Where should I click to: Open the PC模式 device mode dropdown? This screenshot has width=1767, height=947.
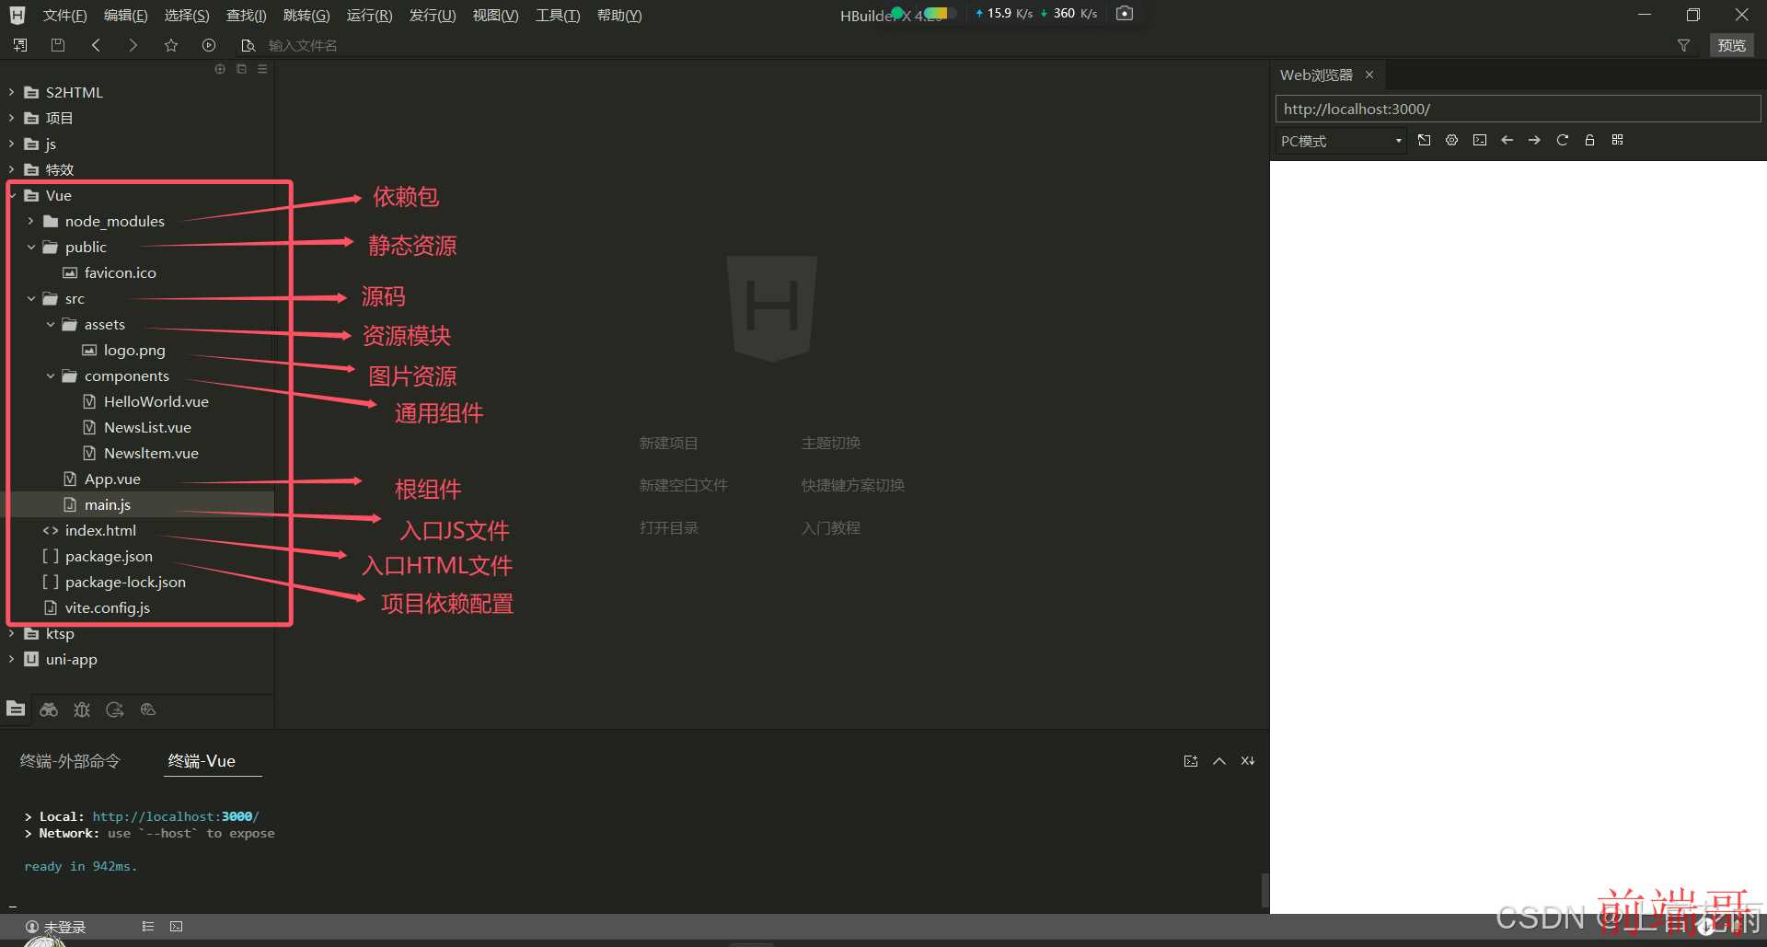(1341, 141)
